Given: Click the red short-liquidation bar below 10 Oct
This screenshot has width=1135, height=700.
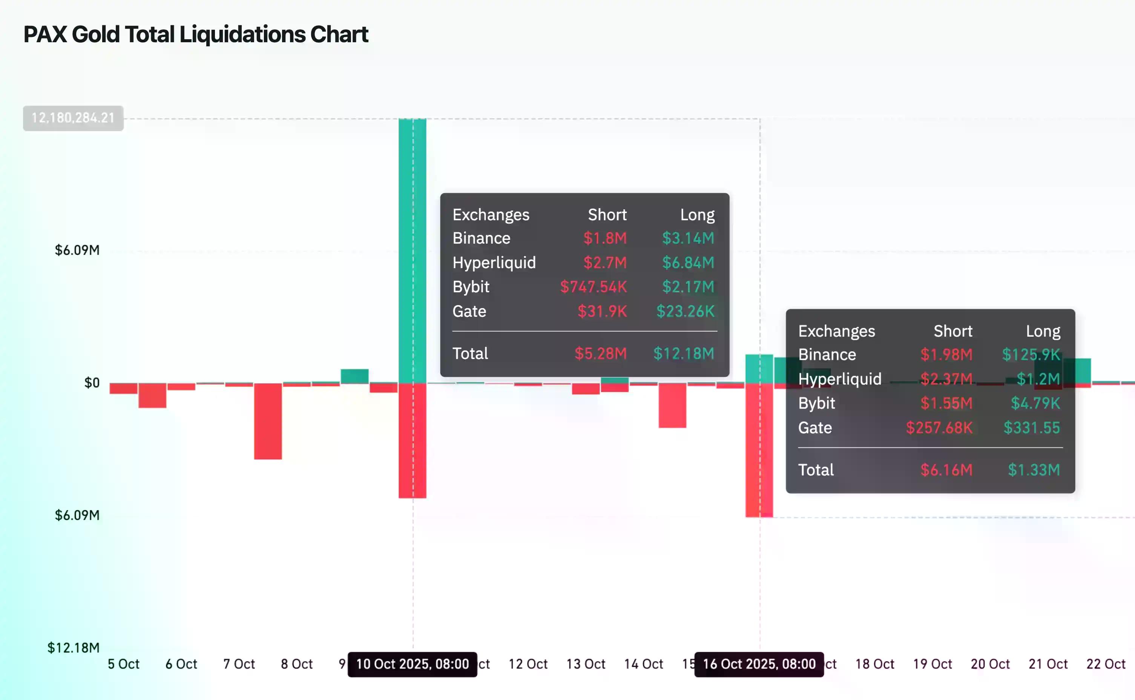Looking at the screenshot, I should pyautogui.click(x=412, y=440).
